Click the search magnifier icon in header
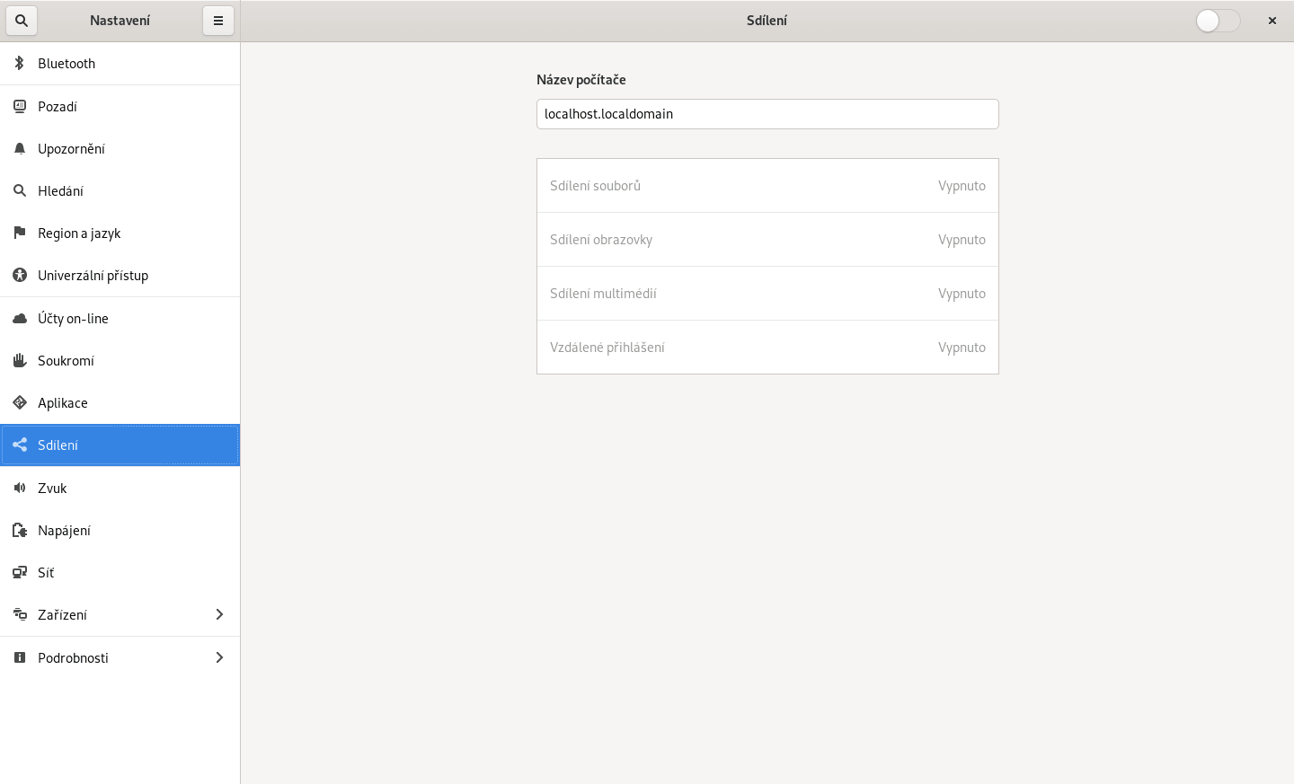 (x=22, y=21)
